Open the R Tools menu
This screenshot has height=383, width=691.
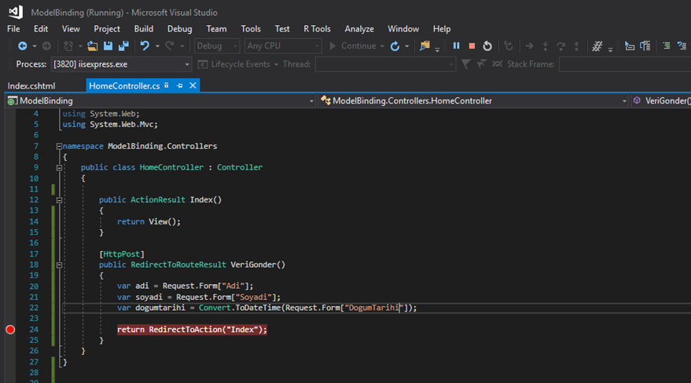pyautogui.click(x=317, y=28)
